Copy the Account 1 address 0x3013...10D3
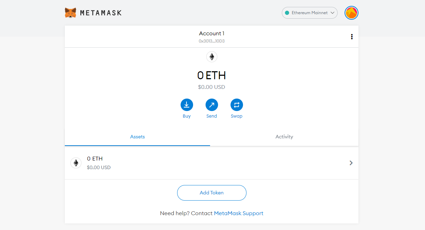425x230 pixels. click(211, 41)
